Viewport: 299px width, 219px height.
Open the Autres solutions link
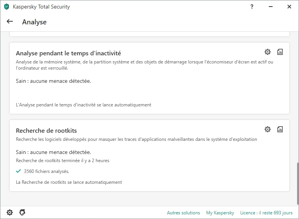(183, 213)
